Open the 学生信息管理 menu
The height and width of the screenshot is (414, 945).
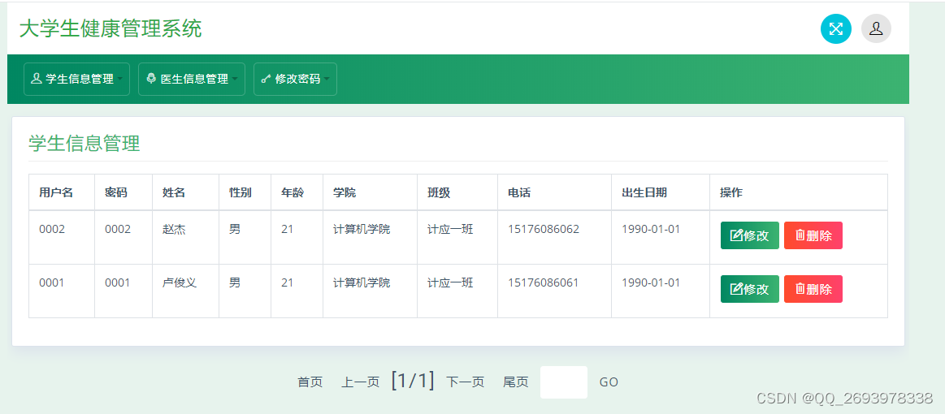(76, 79)
